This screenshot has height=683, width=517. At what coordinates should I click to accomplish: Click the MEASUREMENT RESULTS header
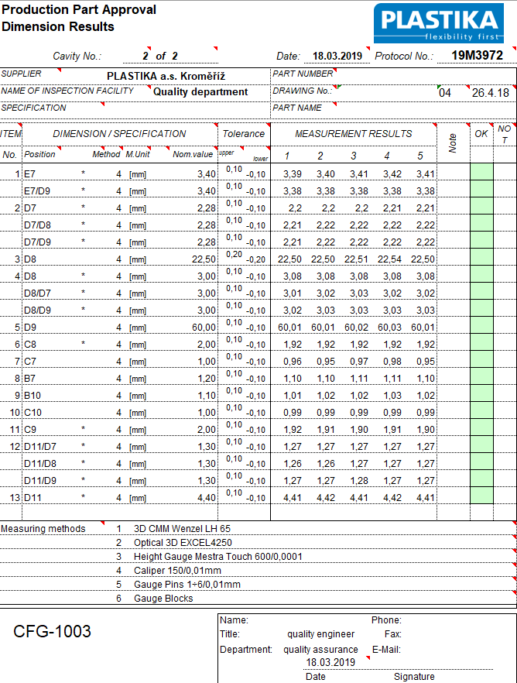pyautogui.click(x=354, y=134)
